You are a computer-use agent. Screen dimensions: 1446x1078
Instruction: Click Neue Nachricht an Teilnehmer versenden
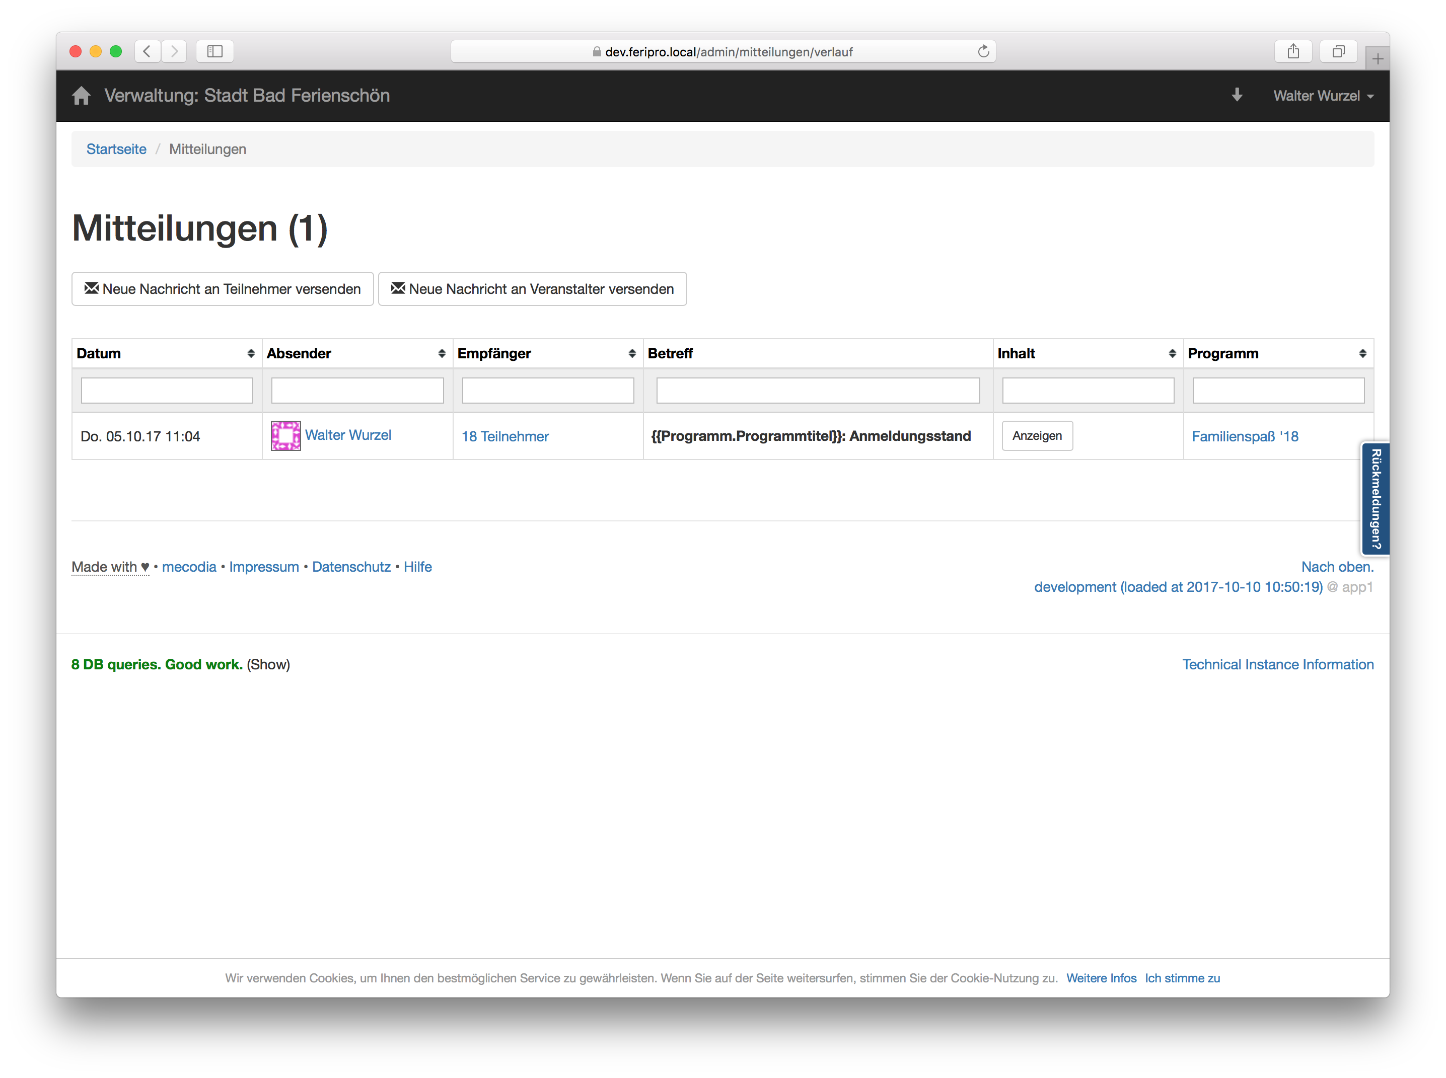(x=223, y=289)
